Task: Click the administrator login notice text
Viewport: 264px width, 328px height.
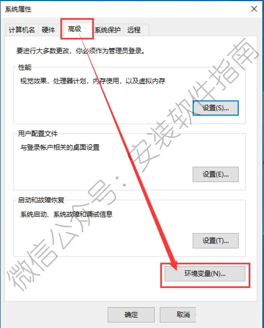Action: [81, 51]
